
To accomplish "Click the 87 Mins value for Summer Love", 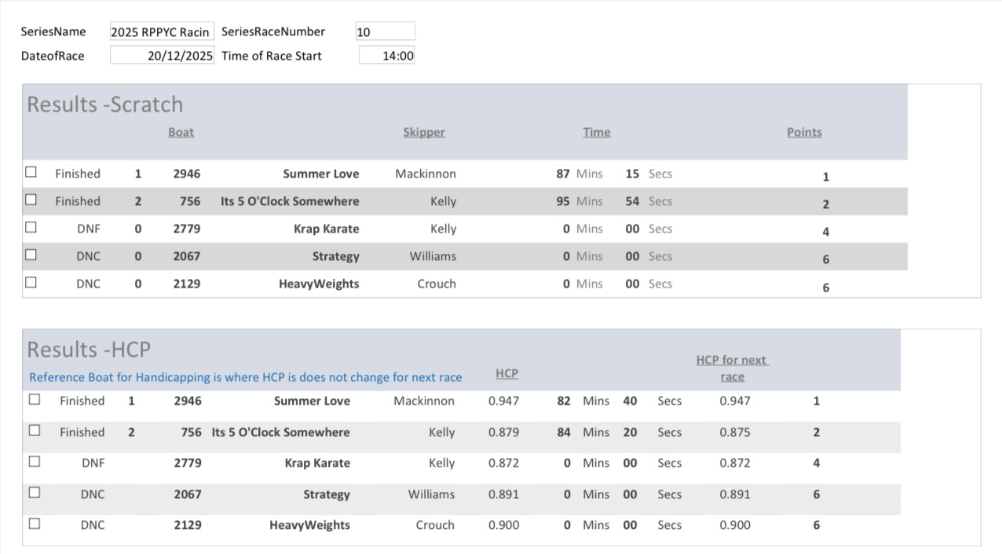I will pos(562,174).
